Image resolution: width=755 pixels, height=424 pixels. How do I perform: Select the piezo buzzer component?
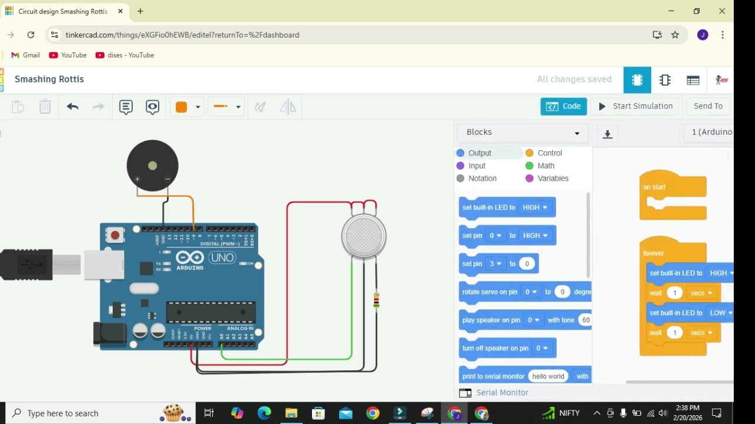[152, 165]
